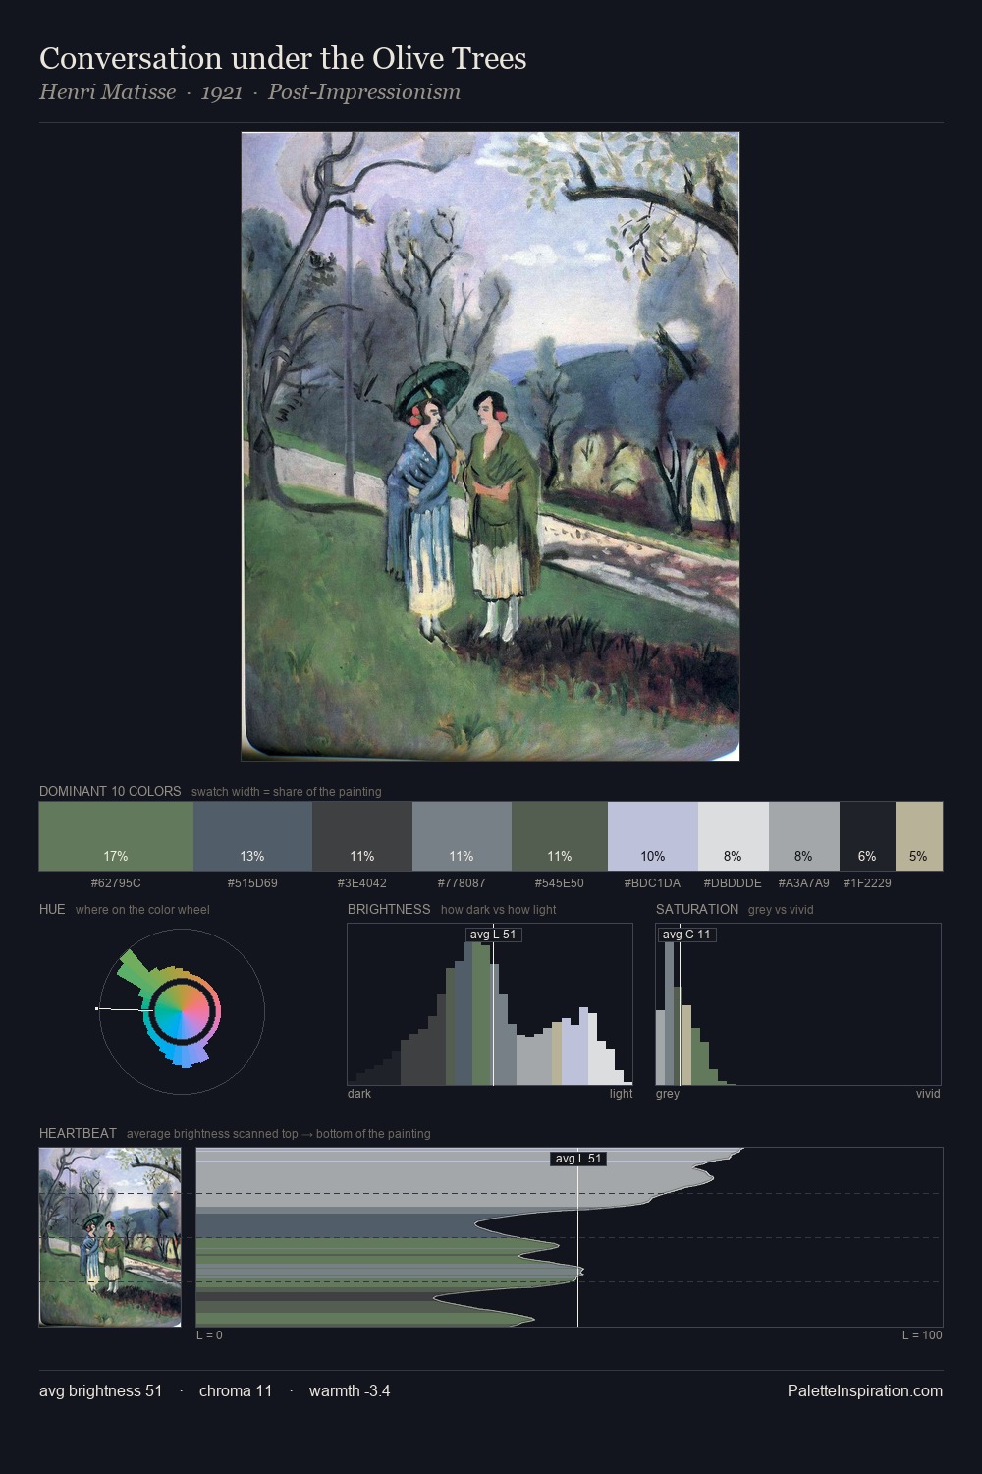The image size is (982, 1474).
Task: Click the 'DOMINANT 10 COLORS' heading
Action: coord(110,791)
